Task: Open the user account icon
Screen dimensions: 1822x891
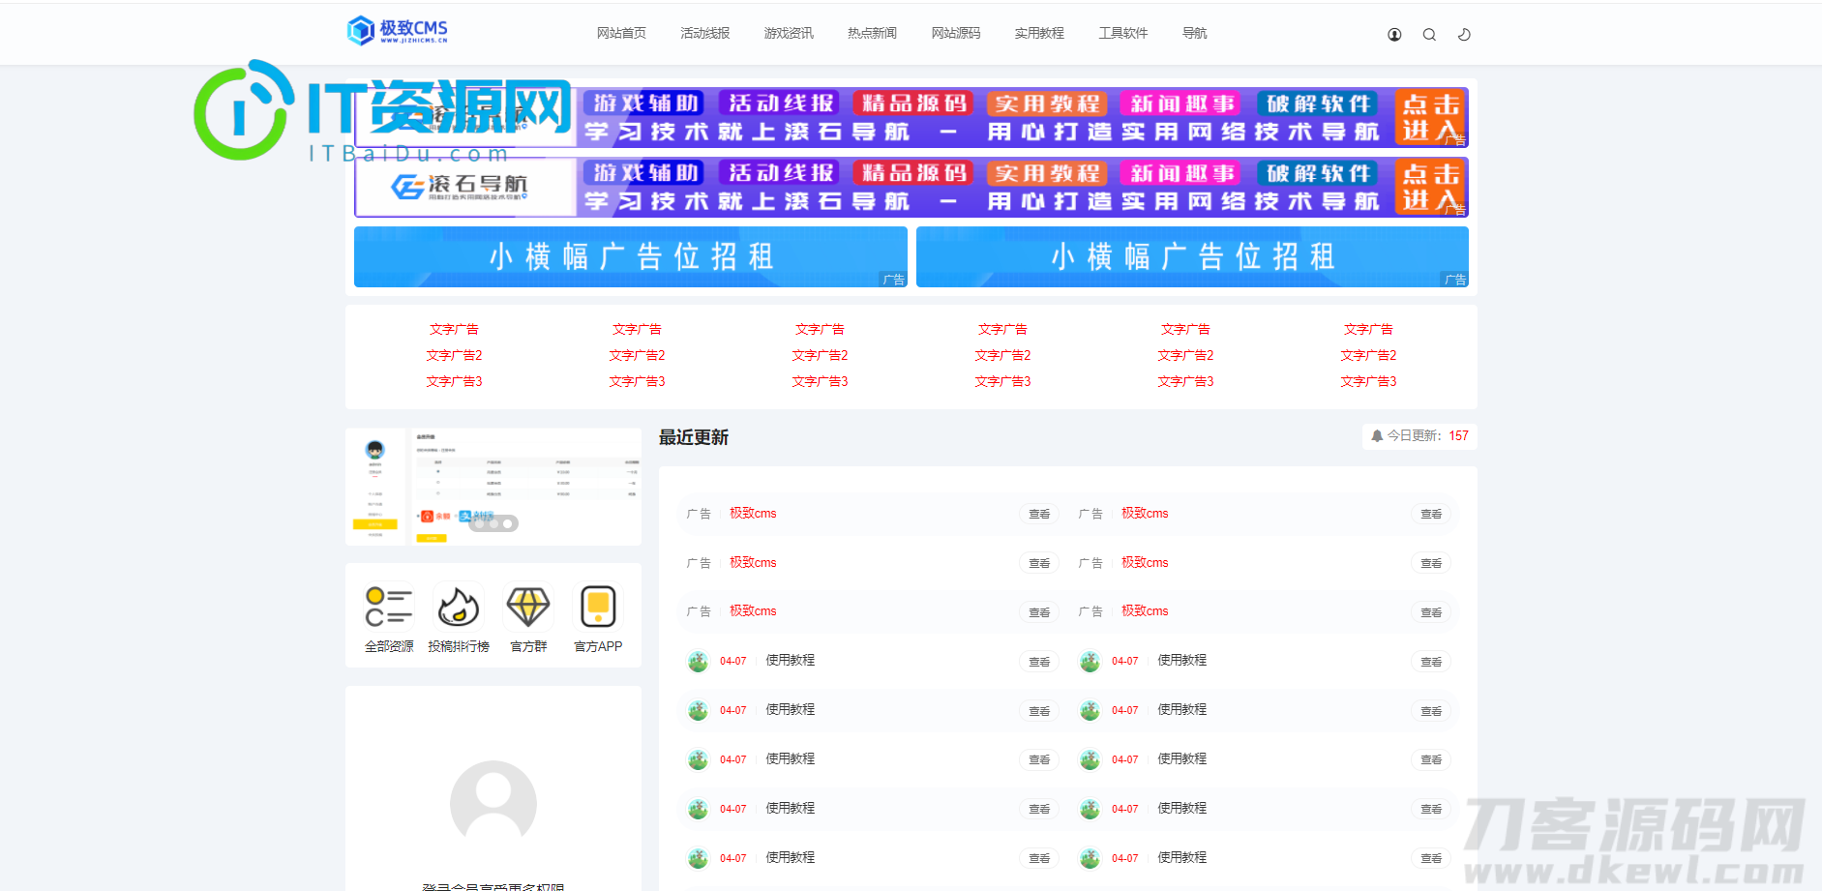Action: 1394,35
